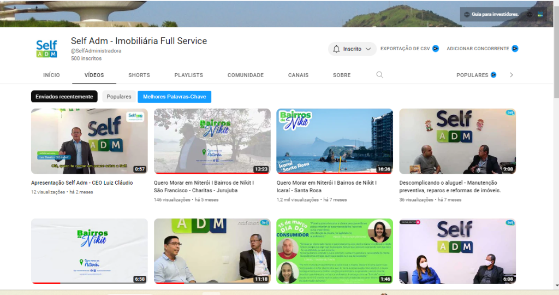
Task: Show more tabs with the right chevron
Action: (511, 75)
